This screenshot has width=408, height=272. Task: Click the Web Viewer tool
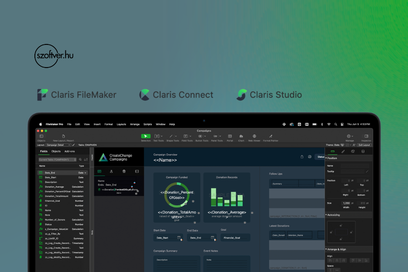[x=254, y=136]
